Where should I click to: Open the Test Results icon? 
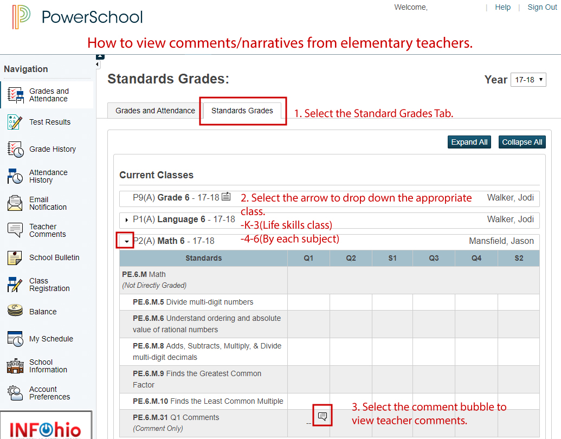[x=15, y=122]
